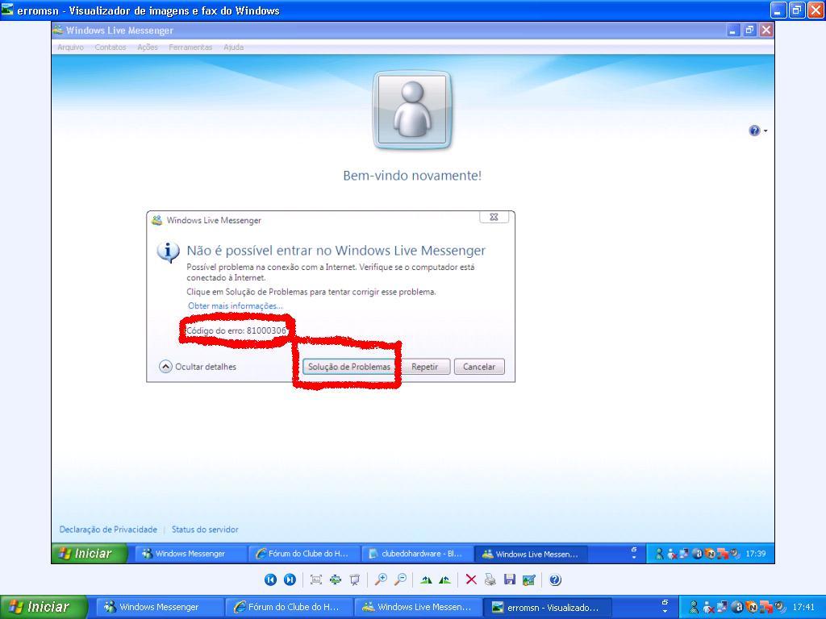The width and height of the screenshot is (826, 619).
Task: Rotate the image clockwise
Action: [426, 580]
